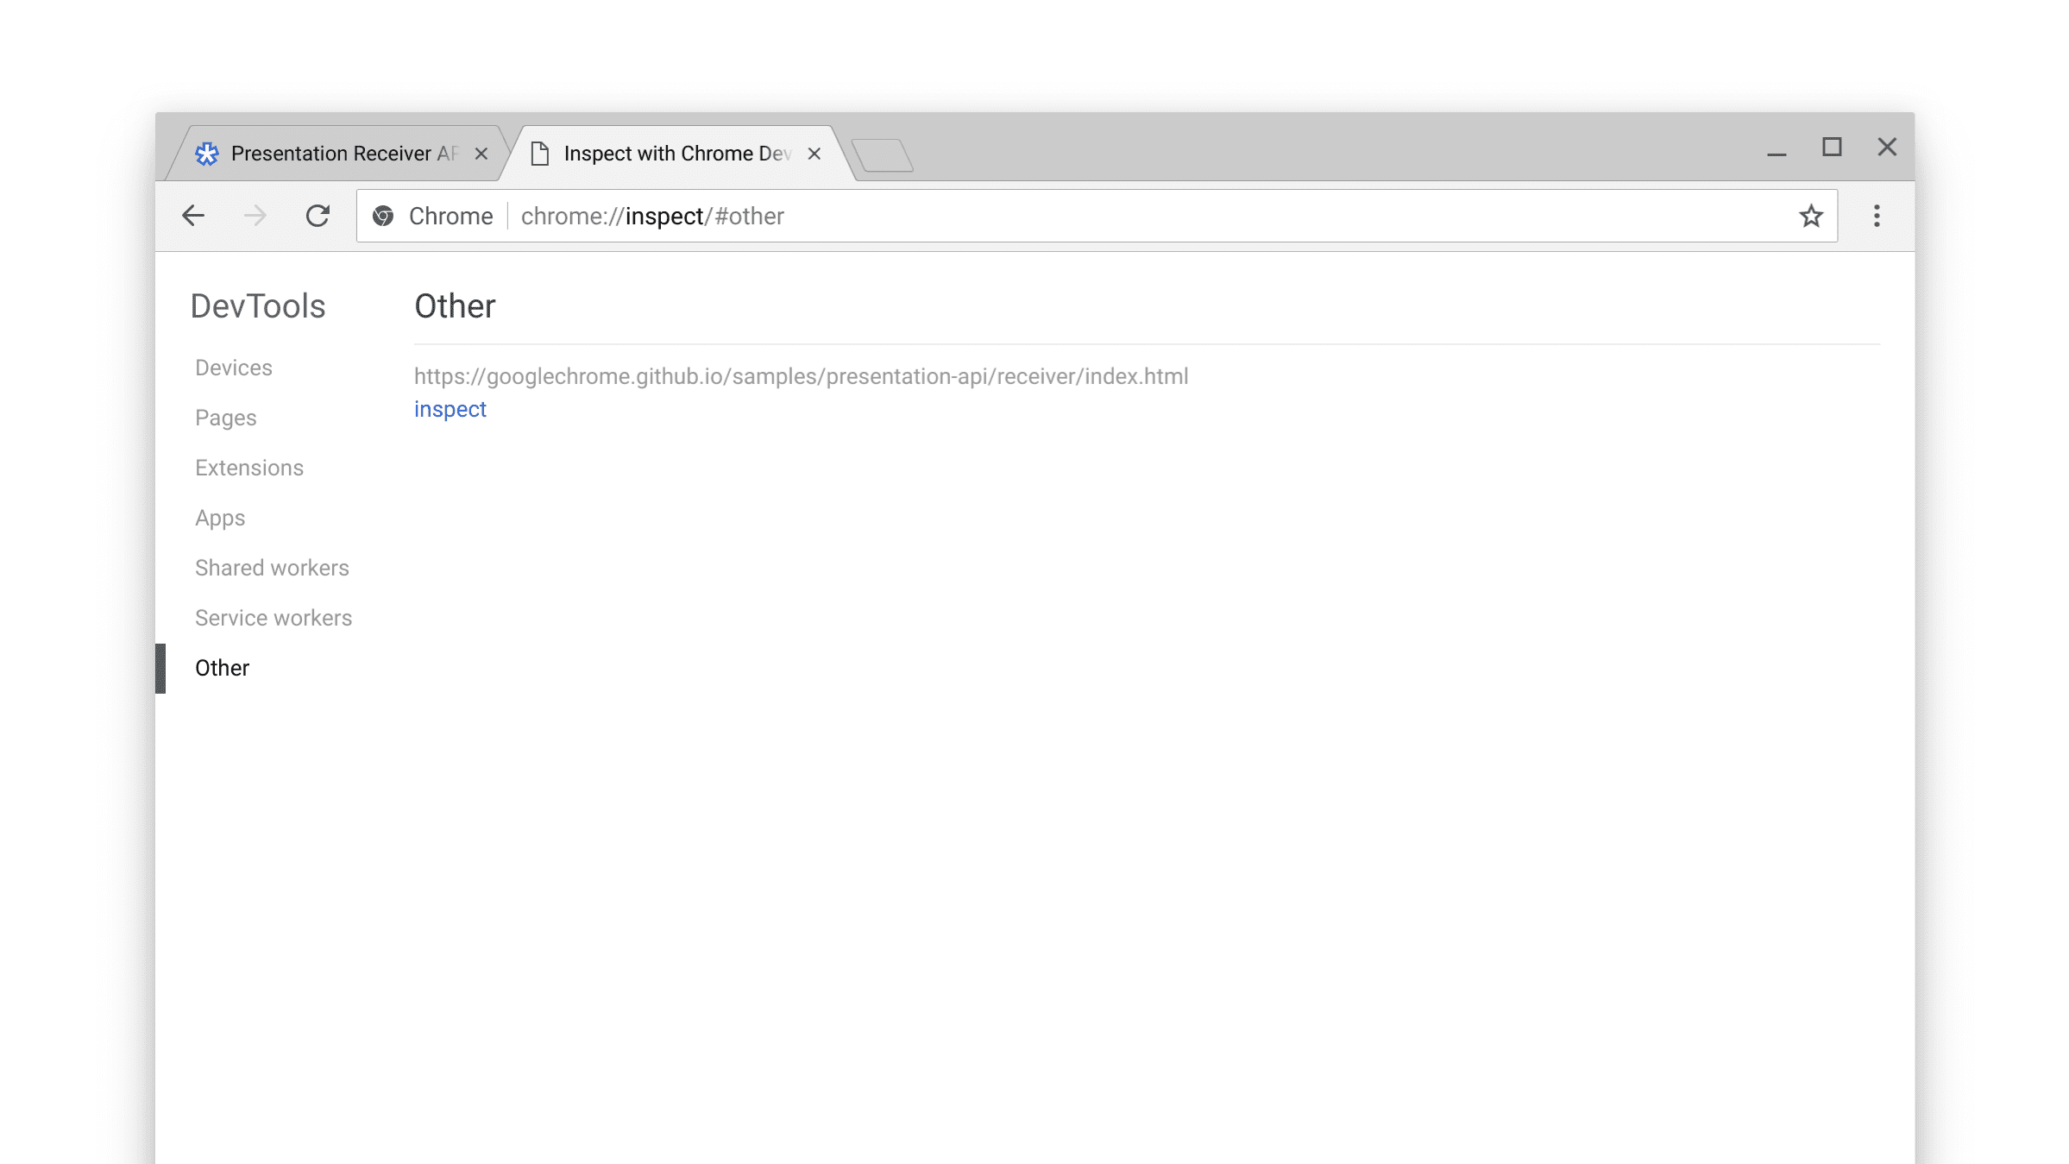Click the Other sidebar item

click(223, 668)
